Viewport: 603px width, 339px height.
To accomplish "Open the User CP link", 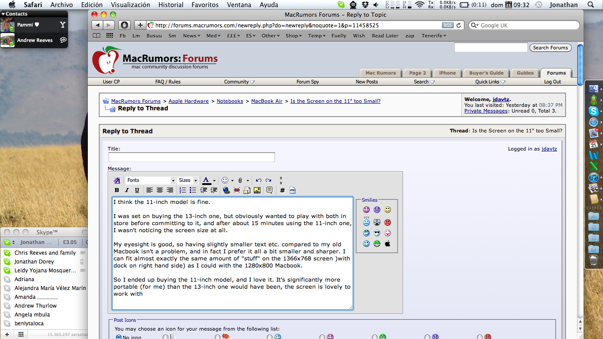I will [x=111, y=82].
